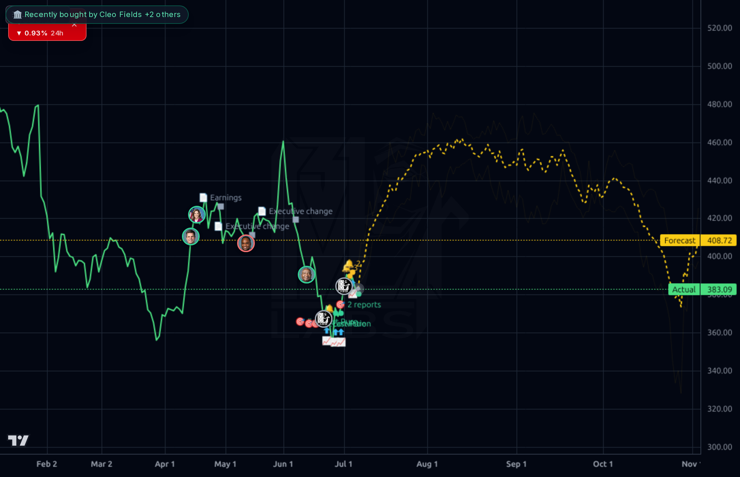Click the 'Mar 2' date on time axis
This screenshot has width=740, height=477.
tap(102, 464)
